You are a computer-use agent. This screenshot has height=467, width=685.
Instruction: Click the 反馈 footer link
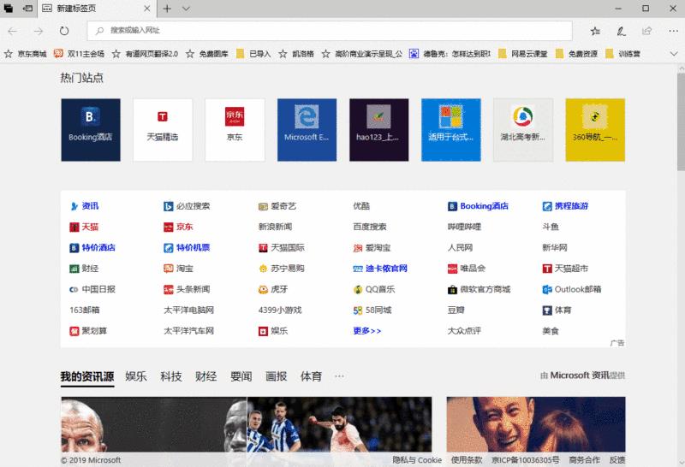[617, 460]
